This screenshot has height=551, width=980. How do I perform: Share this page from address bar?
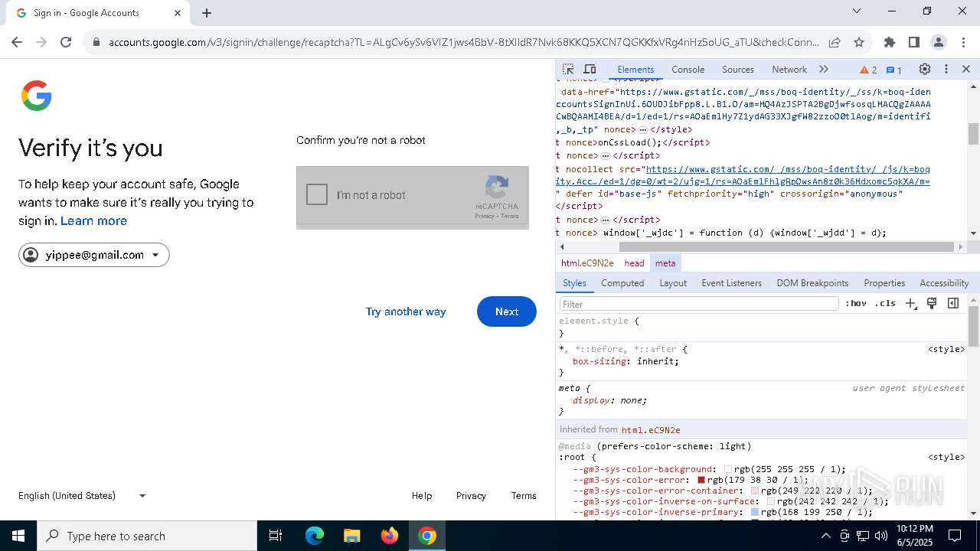point(835,42)
